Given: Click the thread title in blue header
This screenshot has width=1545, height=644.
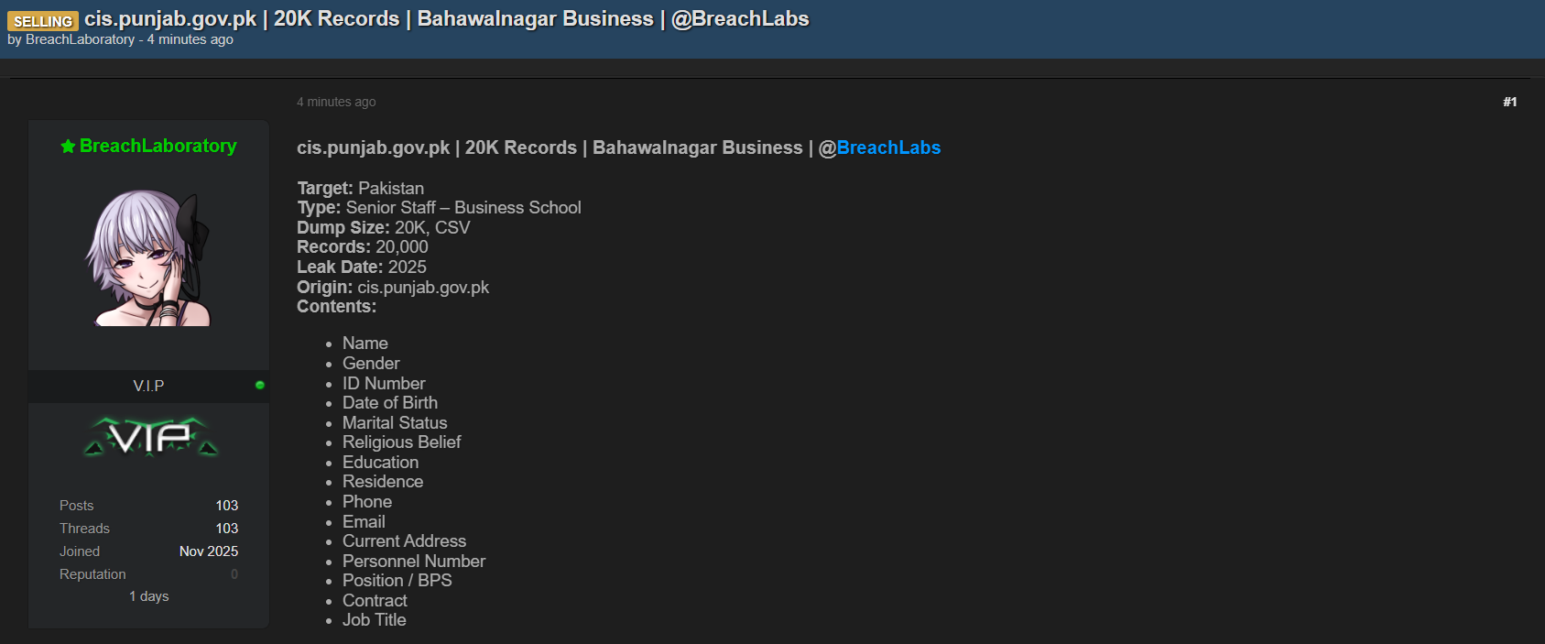Looking at the screenshot, I should [446, 19].
